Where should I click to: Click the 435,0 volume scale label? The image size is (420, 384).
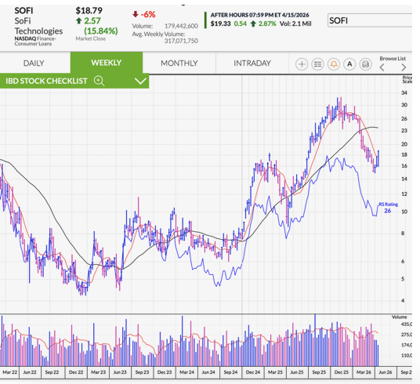407,324
